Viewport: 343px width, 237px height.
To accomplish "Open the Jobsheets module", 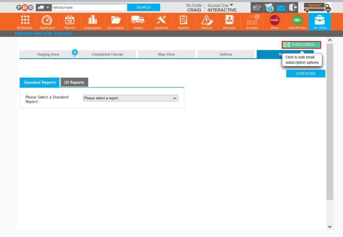I will pyautogui.click(x=161, y=21).
